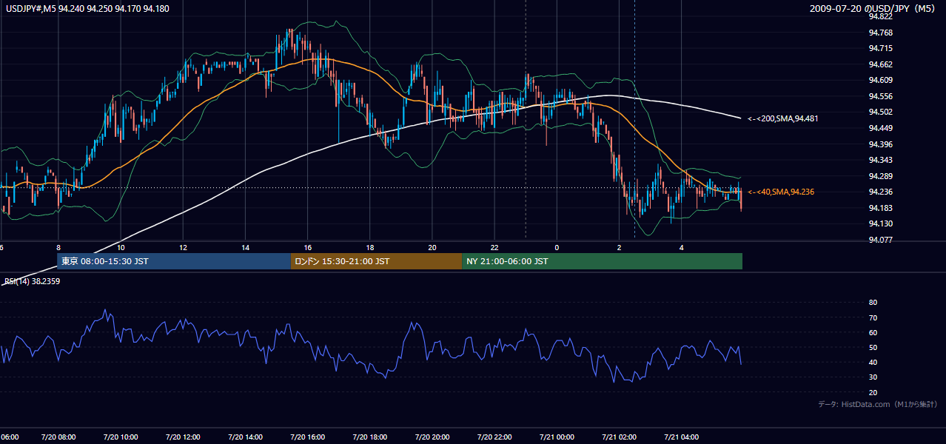Image resolution: width=946 pixels, height=444 pixels.
Task: Click the 94.556 price axis label
Action: click(880, 96)
